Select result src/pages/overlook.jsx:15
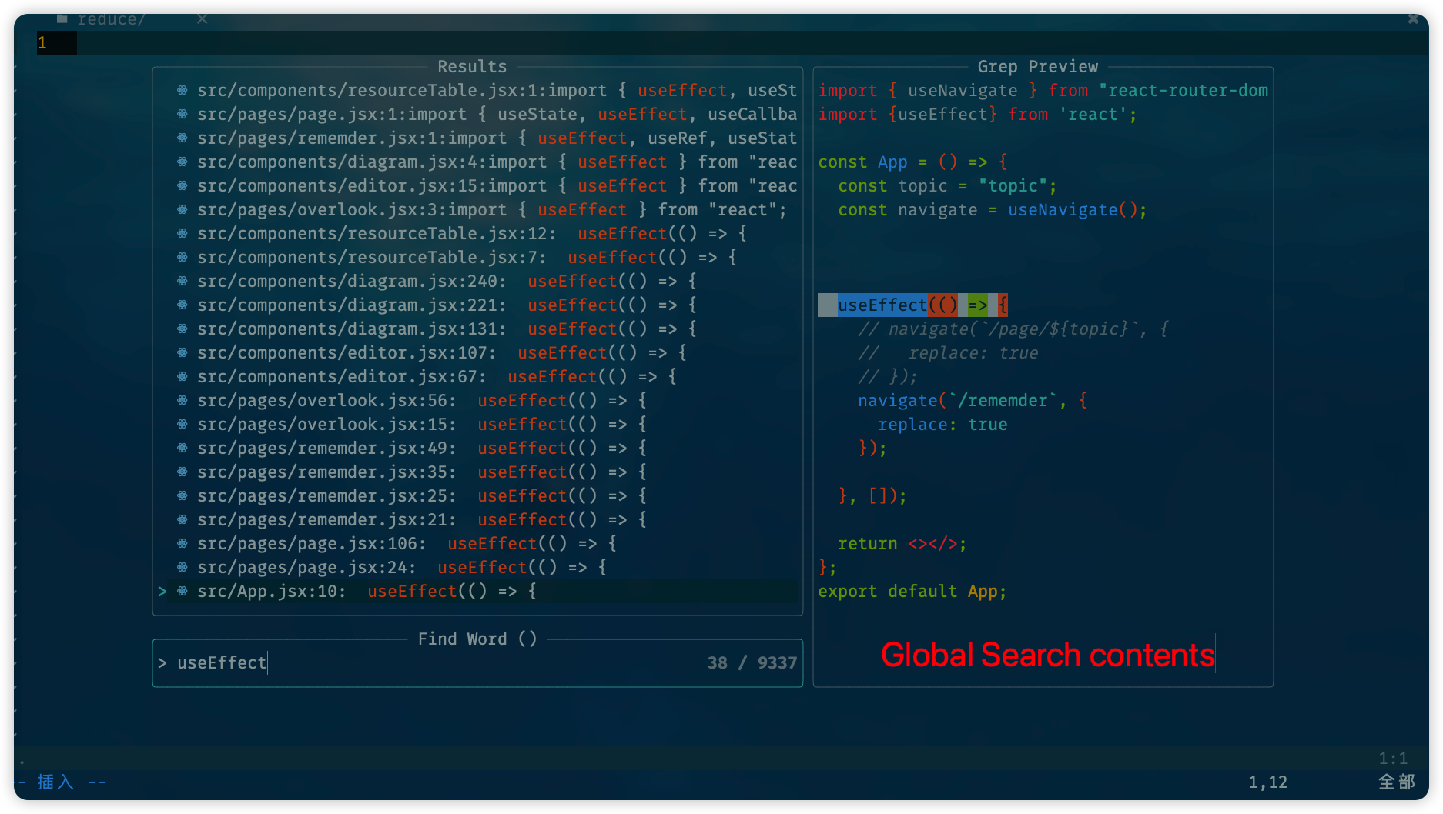The height and width of the screenshot is (814, 1443). [477, 424]
